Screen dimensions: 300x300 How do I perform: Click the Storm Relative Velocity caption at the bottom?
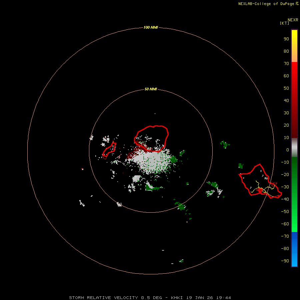(x=150, y=298)
